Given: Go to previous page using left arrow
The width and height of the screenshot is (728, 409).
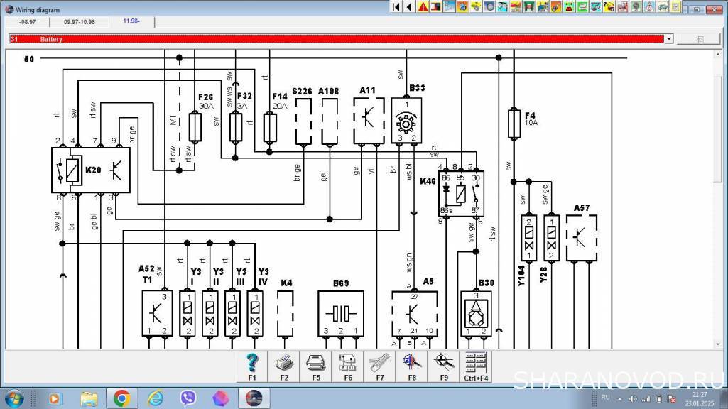Looking at the screenshot, I should pyautogui.click(x=410, y=7).
